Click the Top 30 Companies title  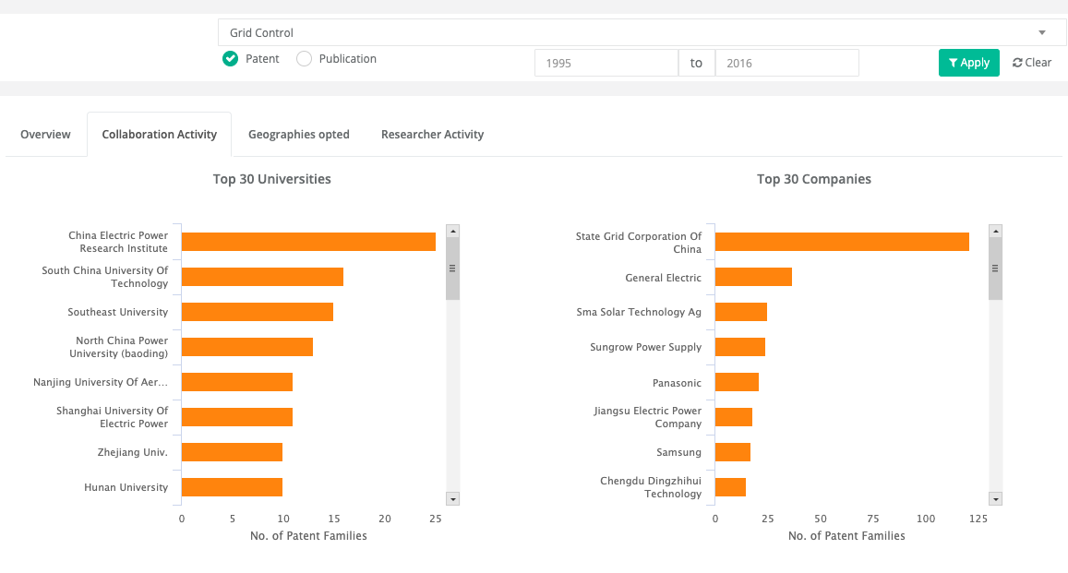(x=814, y=179)
